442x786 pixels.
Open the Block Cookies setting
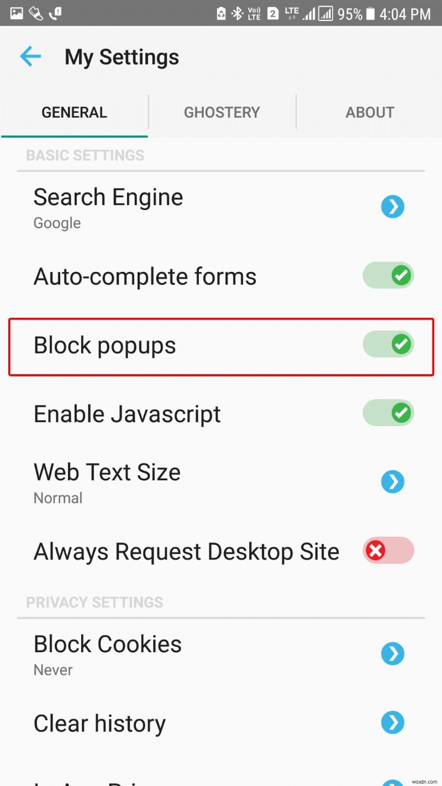point(107,643)
